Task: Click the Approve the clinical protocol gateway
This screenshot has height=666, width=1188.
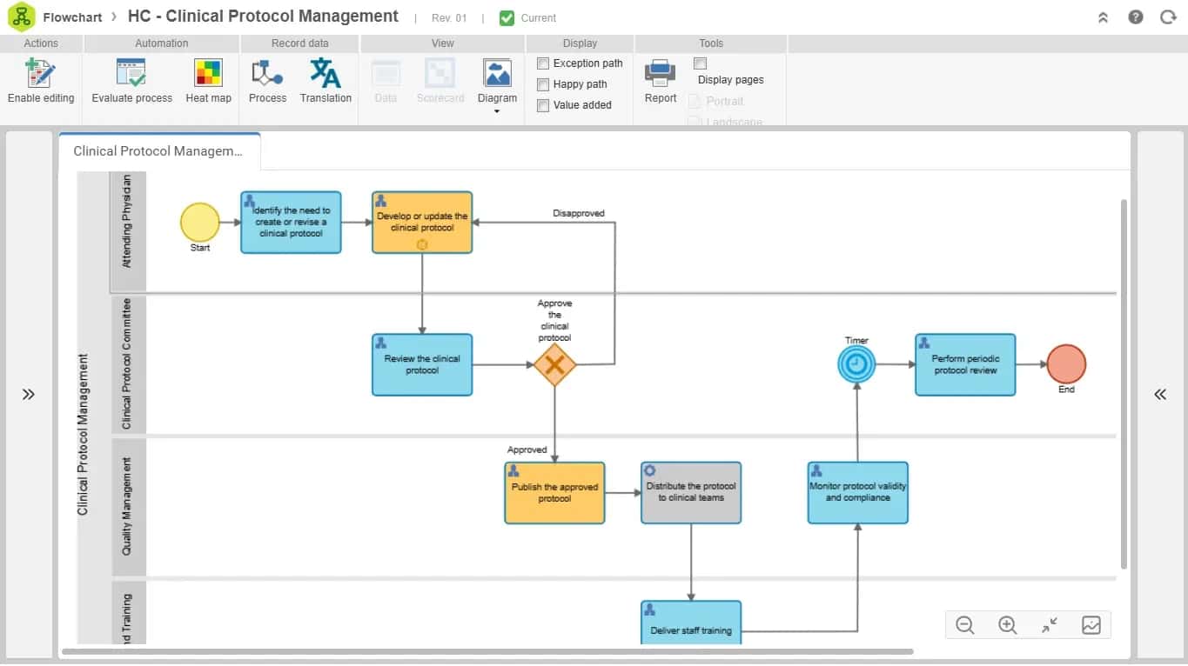Action: click(554, 365)
